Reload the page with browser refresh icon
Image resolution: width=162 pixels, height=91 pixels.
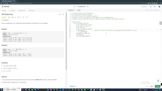coord(6,3)
